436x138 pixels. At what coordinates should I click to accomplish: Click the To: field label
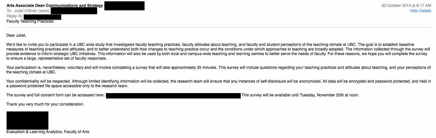tap(9, 11)
